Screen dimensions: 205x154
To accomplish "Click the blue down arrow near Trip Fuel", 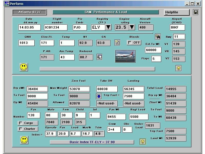I will [x=99, y=96].
